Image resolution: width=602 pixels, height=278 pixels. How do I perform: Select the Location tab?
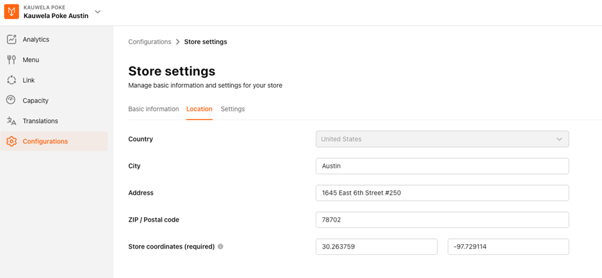pos(199,109)
